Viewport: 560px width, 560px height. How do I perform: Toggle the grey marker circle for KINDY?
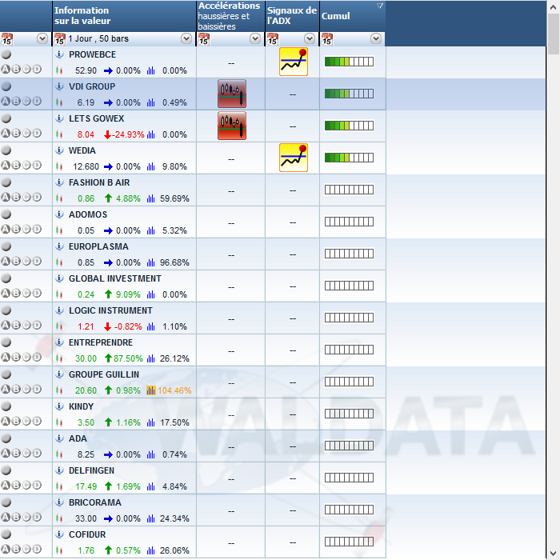6,406
